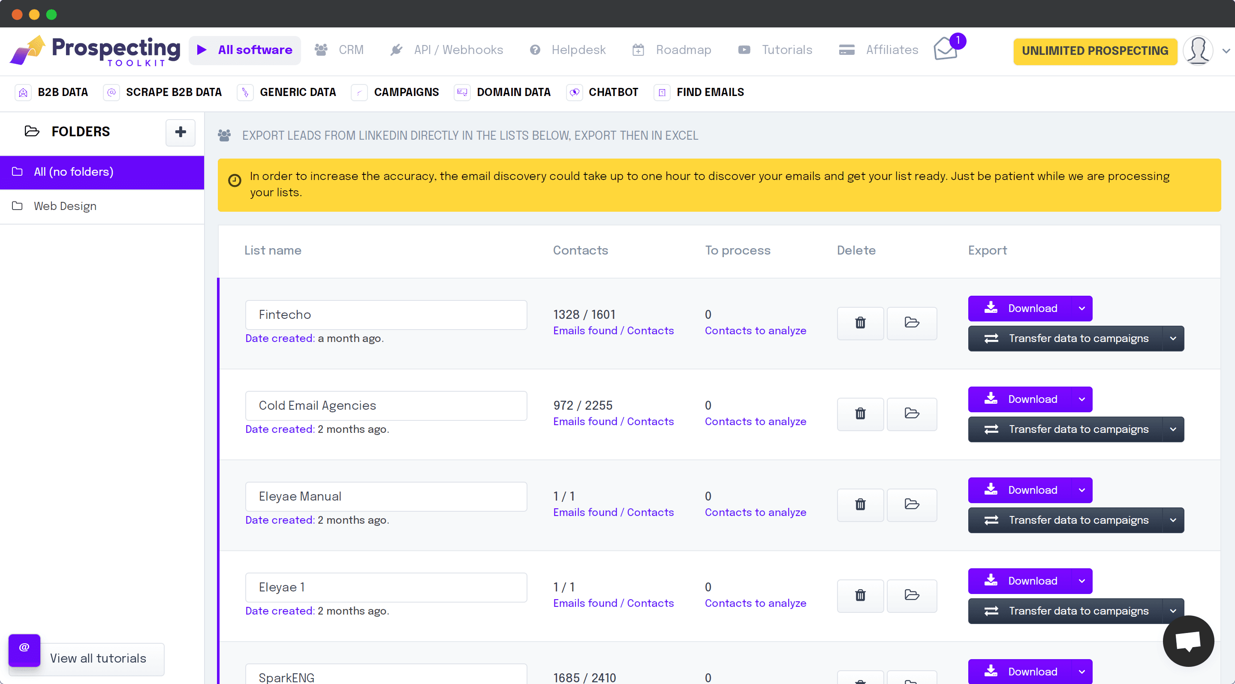Expand Transfer options for Eleyae Manual

pyautogui.click(x=1173, y=521)
